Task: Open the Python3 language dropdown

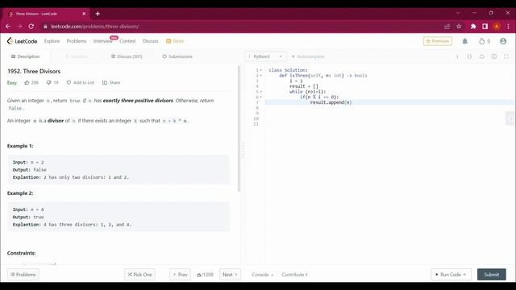Action: pyautogui.click(x=265, y=56)
